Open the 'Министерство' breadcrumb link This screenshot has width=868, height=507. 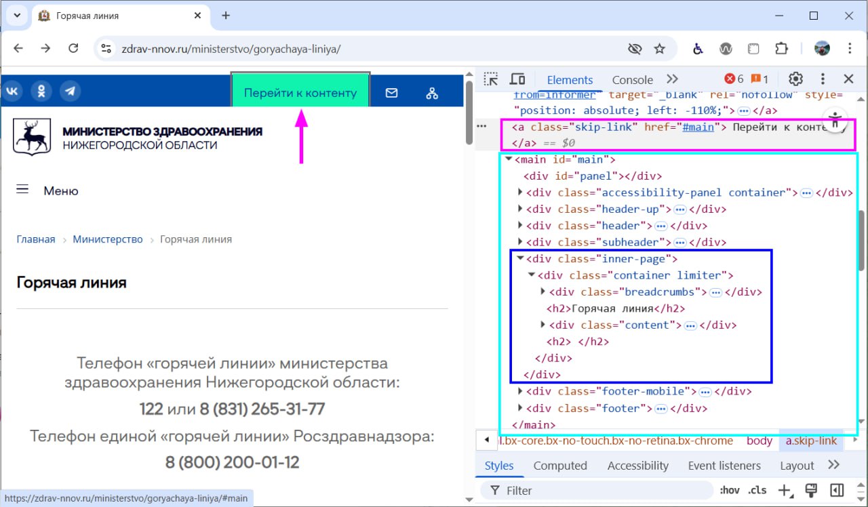(108, 239)
